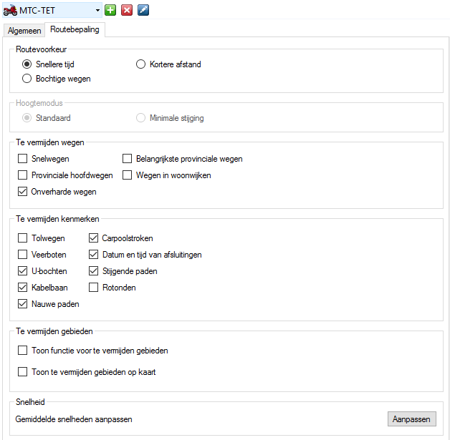Screen dimensions: 450x440
Task: Switch to the Algemeen tab
Action: pos(24,30)
